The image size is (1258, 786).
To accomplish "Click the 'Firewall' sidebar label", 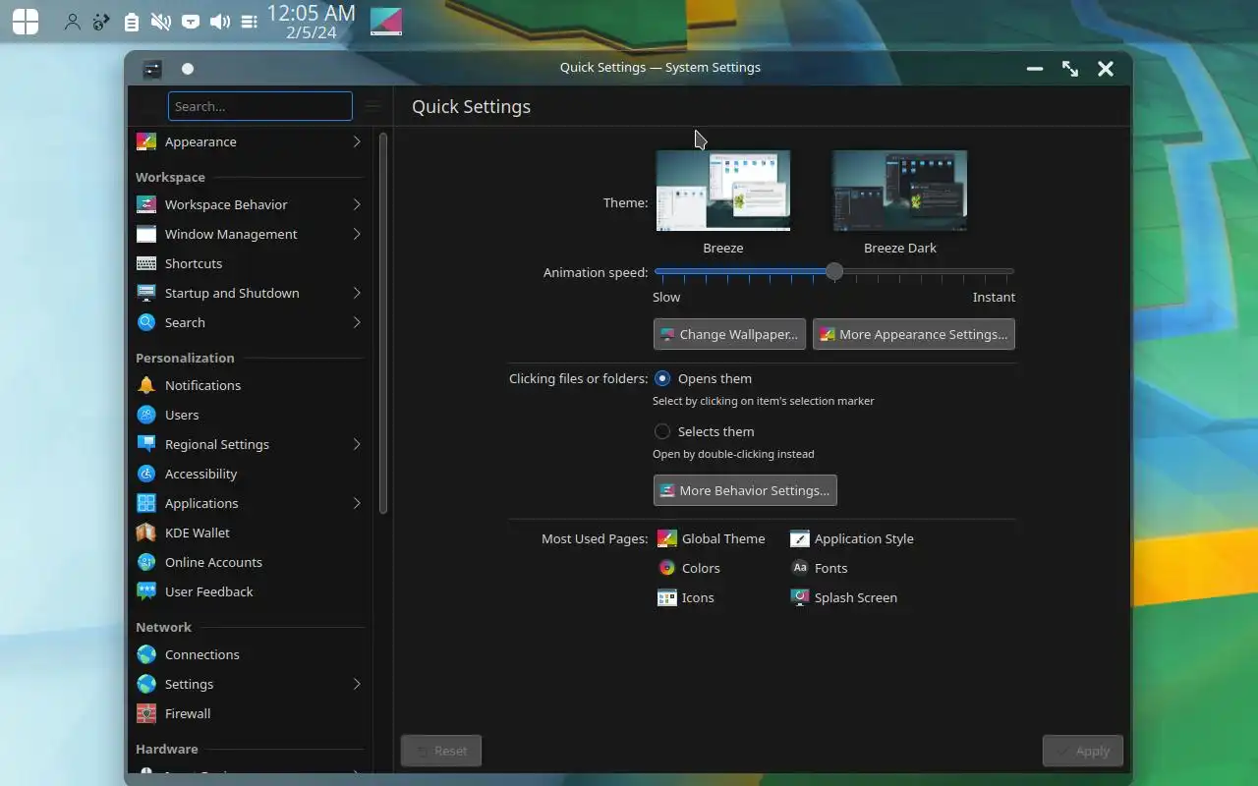I will click(x=188, y=713).
